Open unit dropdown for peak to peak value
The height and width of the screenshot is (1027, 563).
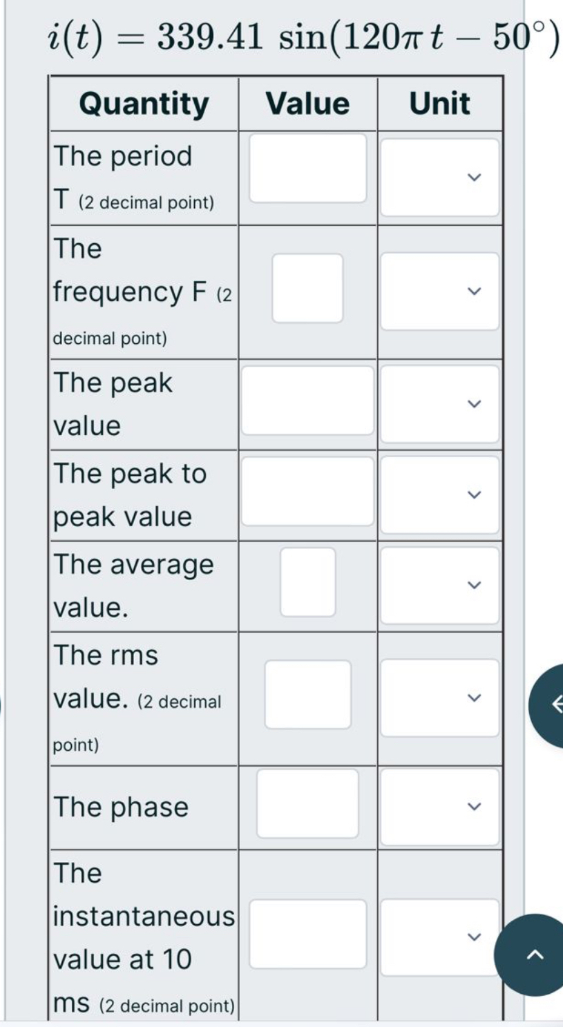point(439,495)
